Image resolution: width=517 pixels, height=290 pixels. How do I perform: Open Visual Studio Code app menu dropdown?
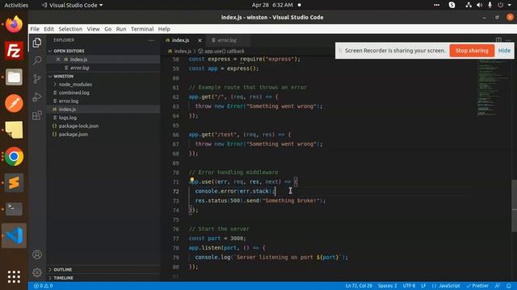(x=72, y=5)
